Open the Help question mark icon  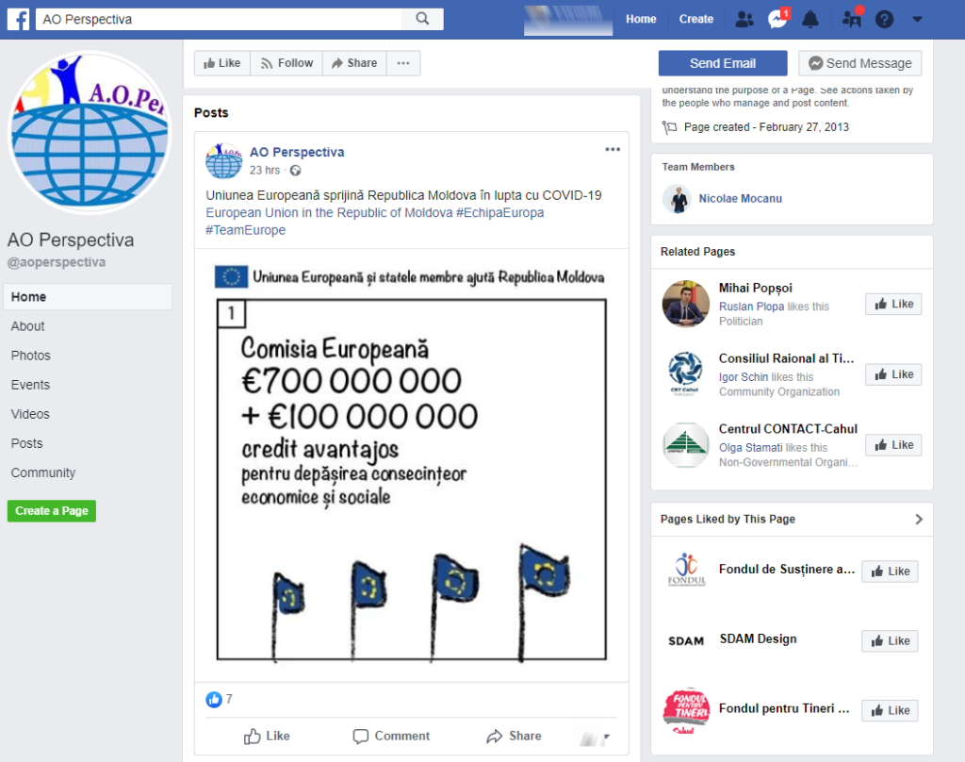pyautogui.click(x=884, y=19)
